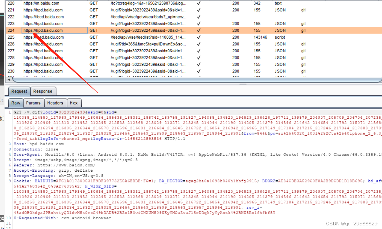Select the params checkmark in row 222
This screenshot has width=382, height=229.
(x=199, y=17)
